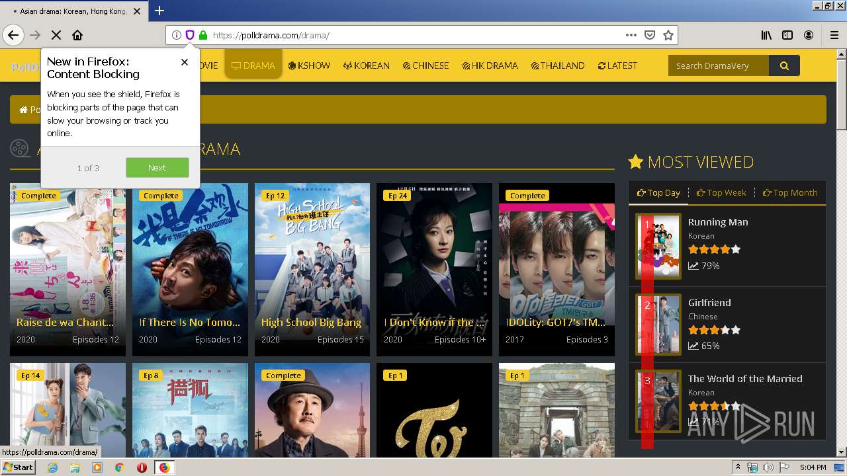Open the stone gate Ep 1 poster
847x476 pixels.
point(557,410)
